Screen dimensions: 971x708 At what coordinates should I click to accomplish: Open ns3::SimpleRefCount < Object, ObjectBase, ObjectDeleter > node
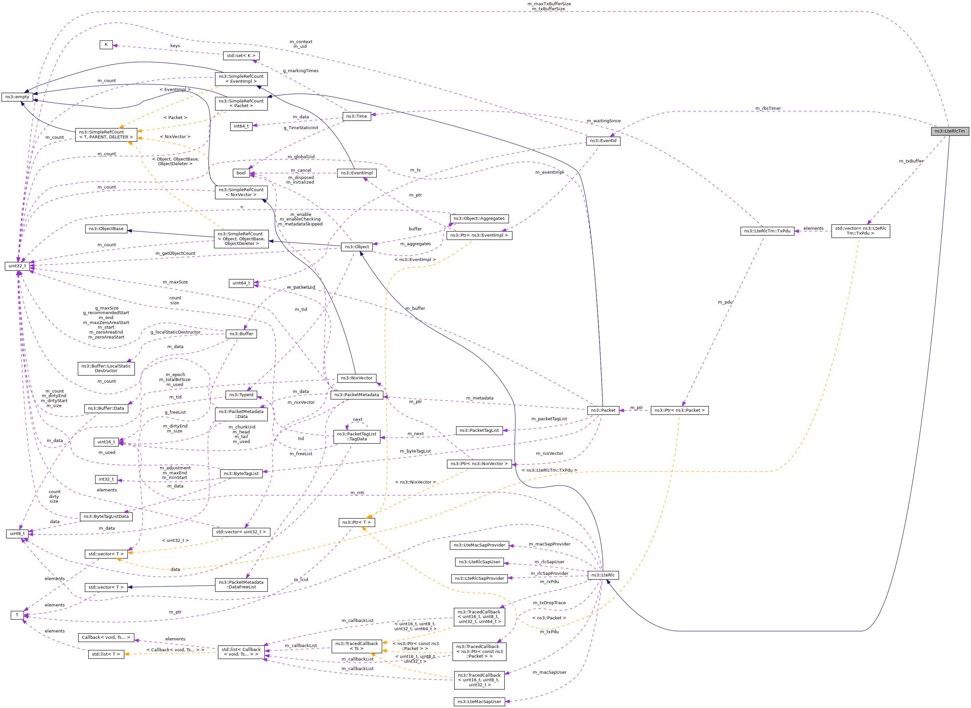(241, 239)
